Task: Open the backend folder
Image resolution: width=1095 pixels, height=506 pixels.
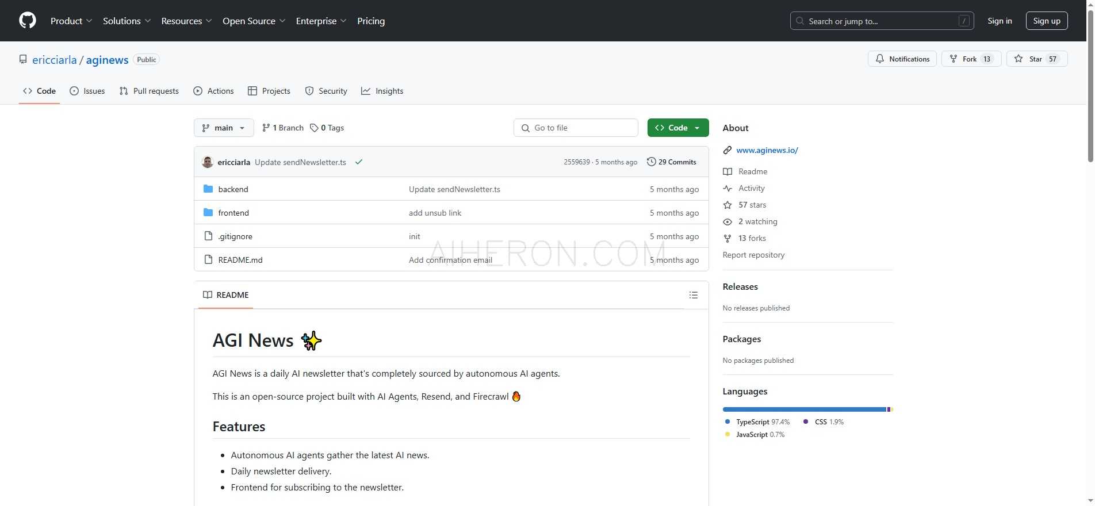Action: pyautogui.click(x=233, y=189)
